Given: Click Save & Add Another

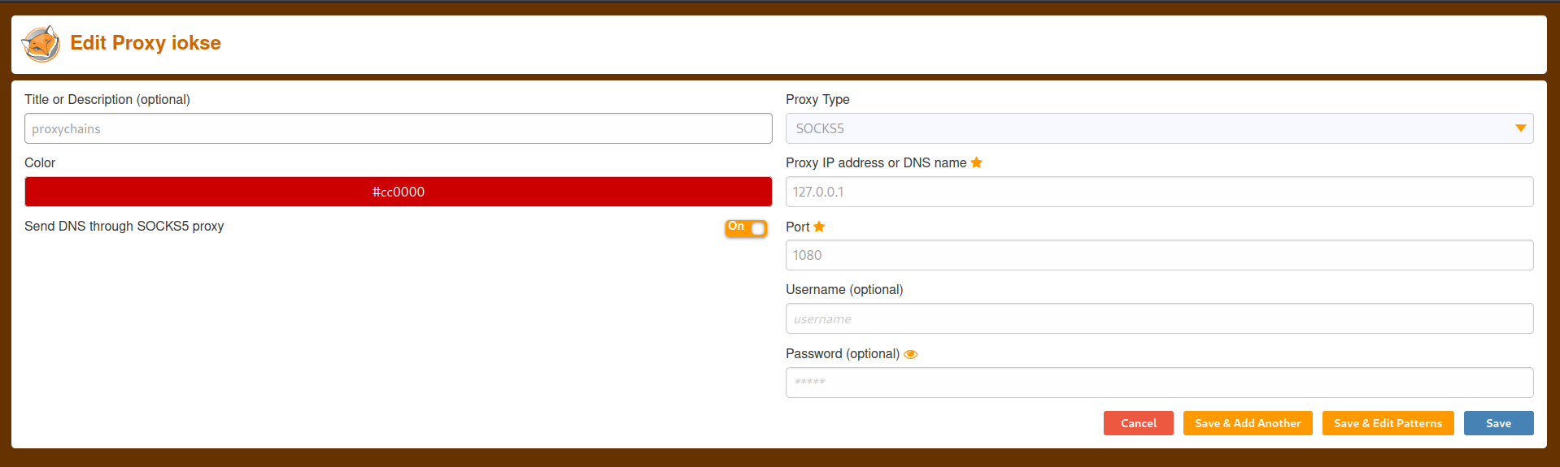Looking at the screenshot, I should [x=1248, y=423].
